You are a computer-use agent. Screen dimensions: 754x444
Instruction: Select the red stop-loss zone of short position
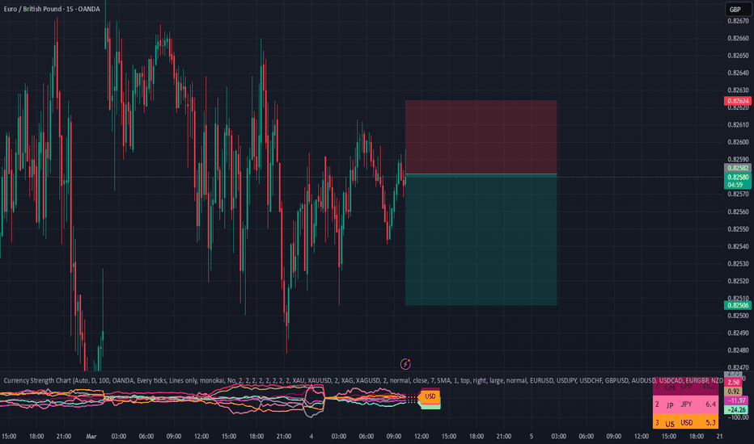[x=481, y=137]
